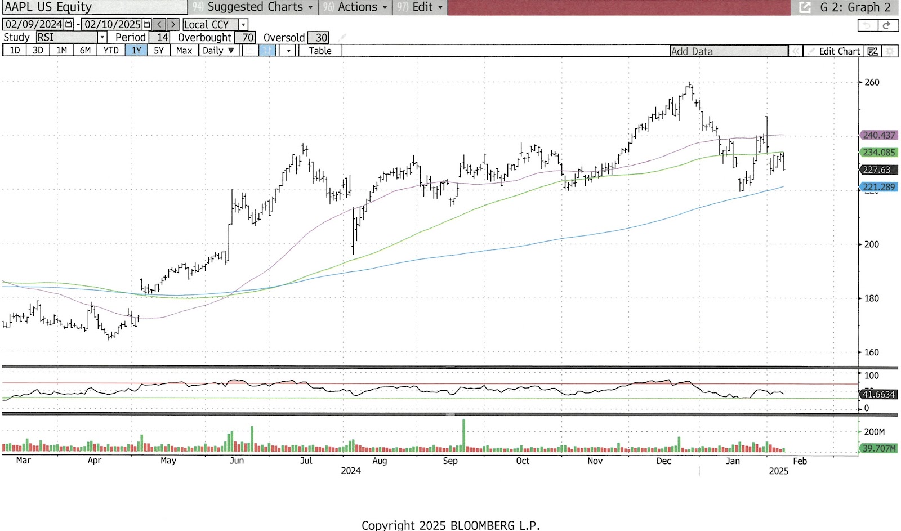Open the end date calendar picker
901x531 pixels.
point(147,25)
